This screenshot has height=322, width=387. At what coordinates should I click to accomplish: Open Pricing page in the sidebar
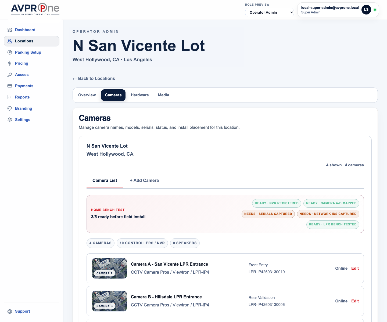tap(31, 64)
